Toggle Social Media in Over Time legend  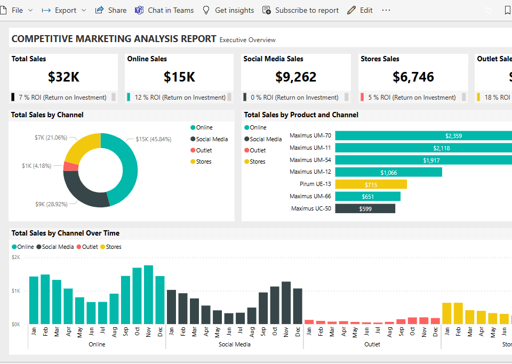click(x=58, y=247)
